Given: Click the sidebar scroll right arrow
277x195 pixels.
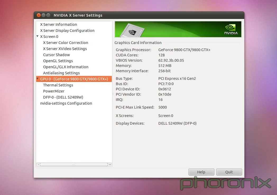Looking at the screenshot, I should (x=110, y=164).
